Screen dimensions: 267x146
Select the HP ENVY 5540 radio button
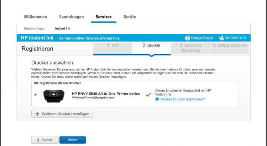36,95
